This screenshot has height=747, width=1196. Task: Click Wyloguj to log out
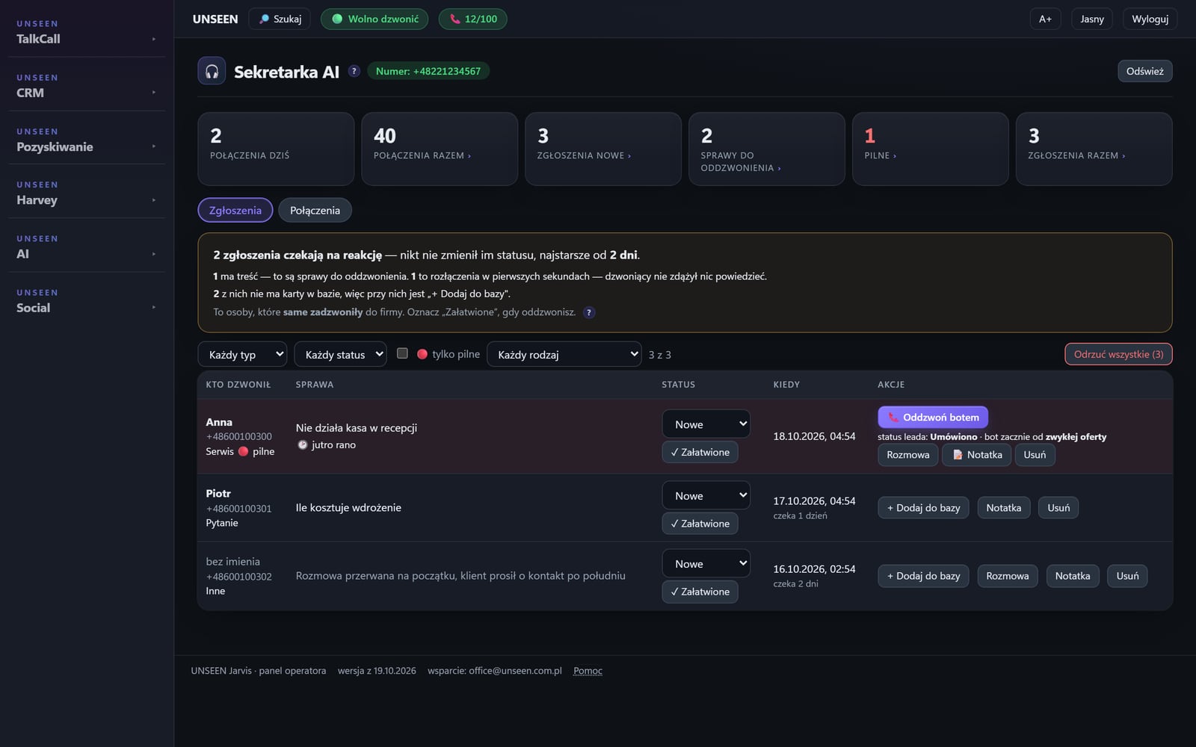tap(1150, 19)
